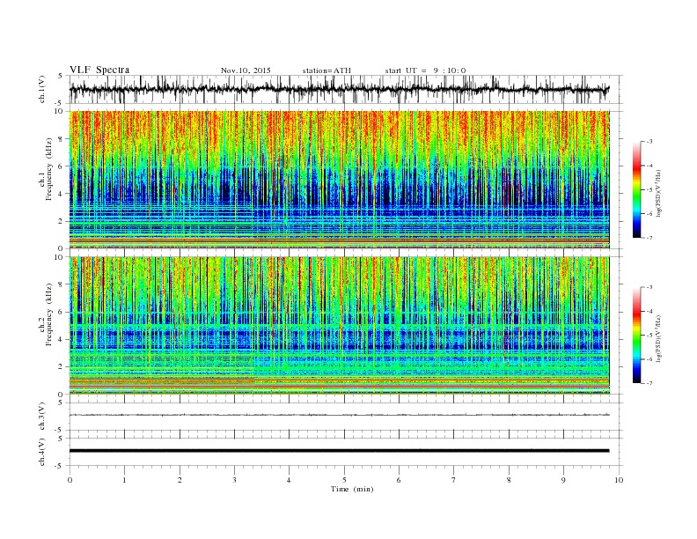Screen dimensions: 697x539
Task: Select the "Nov.10, 2015" date text
Action: 246,70
